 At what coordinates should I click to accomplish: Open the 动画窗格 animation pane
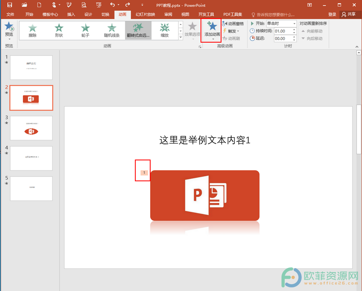pos(233,24)
